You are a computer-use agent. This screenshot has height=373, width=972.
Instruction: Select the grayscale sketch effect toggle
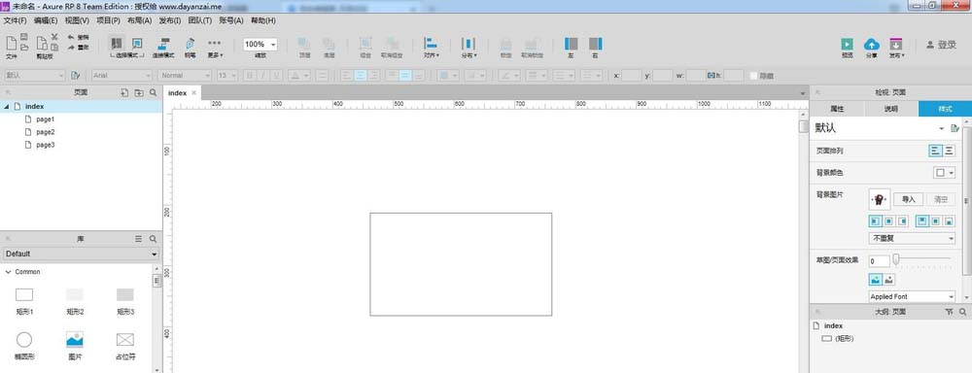[889, 280]
